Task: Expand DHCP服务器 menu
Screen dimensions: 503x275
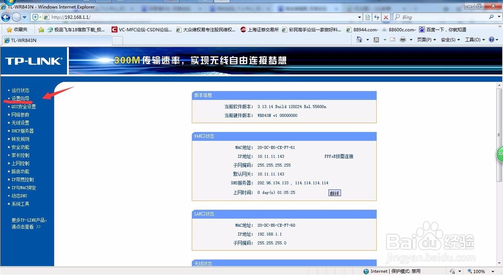Action: [x=23, y=131]
